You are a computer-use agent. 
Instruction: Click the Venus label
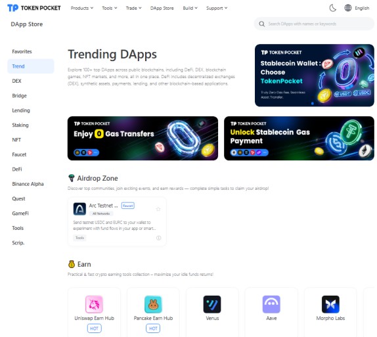pos(212,318)
